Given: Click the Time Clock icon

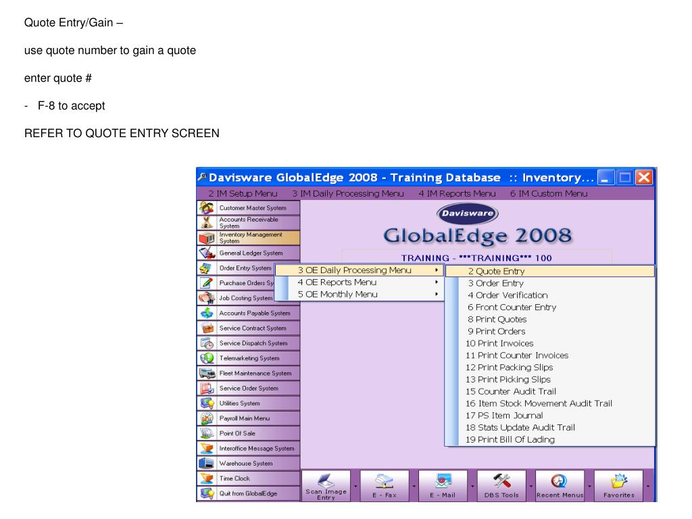Looking at the screenshot, I should click(x=206, y=478).
